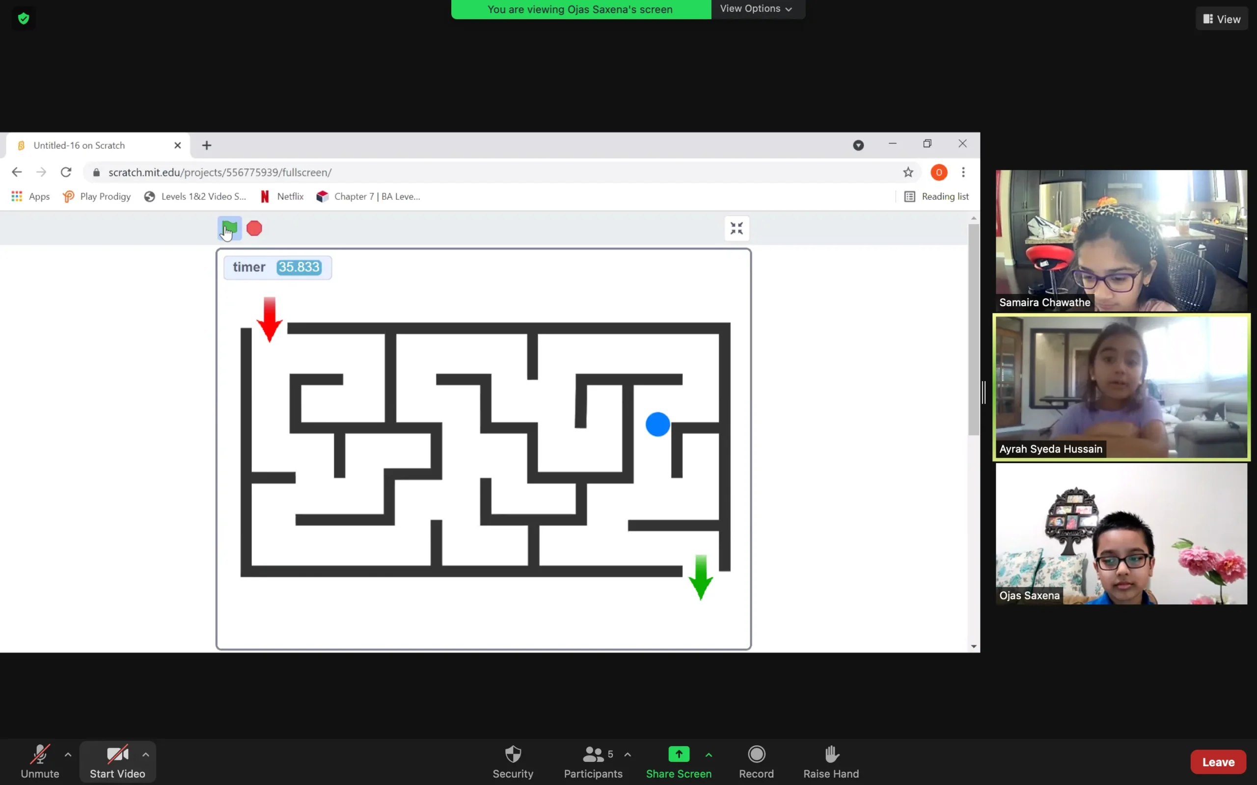
Task: Bookmark page with the star icon
Action: coord(907,172)
